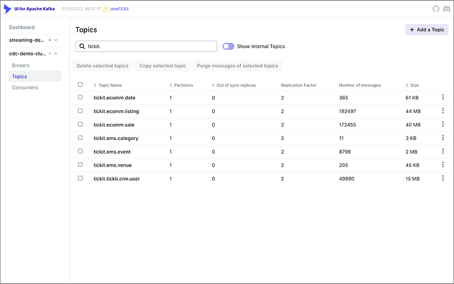The image size is (454, 284).
Task: Toggle Show Internal Topics switch
Action: tap(228, 46)
